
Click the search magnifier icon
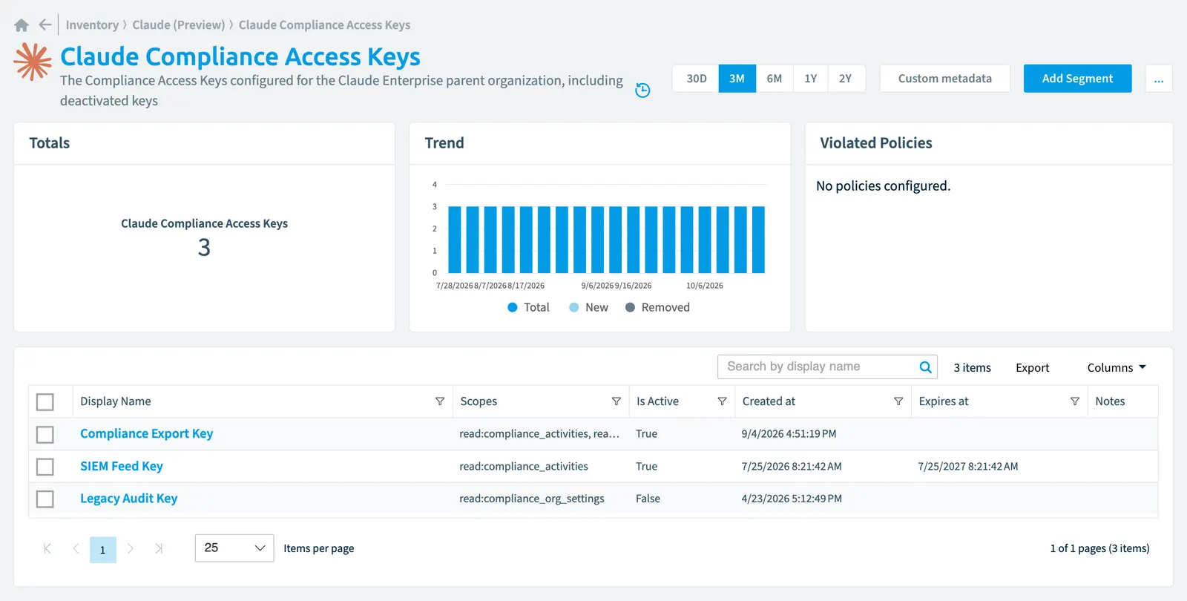(925, 367)
